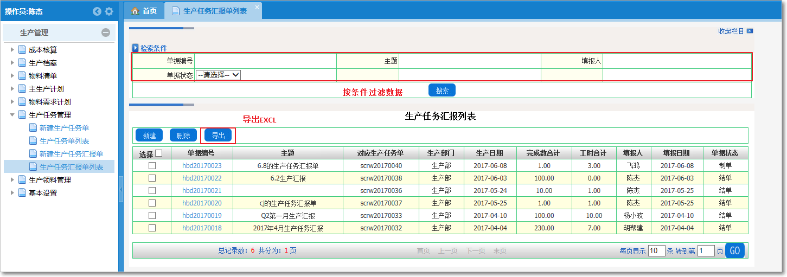Click document icon beside 生产档案
787x277 pixels.
22,63
